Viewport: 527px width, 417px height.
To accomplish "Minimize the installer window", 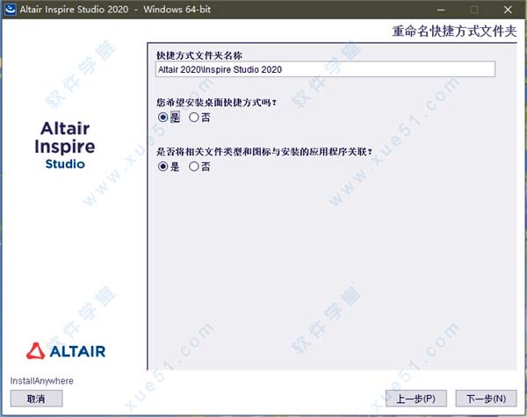I will click(441, 10).
